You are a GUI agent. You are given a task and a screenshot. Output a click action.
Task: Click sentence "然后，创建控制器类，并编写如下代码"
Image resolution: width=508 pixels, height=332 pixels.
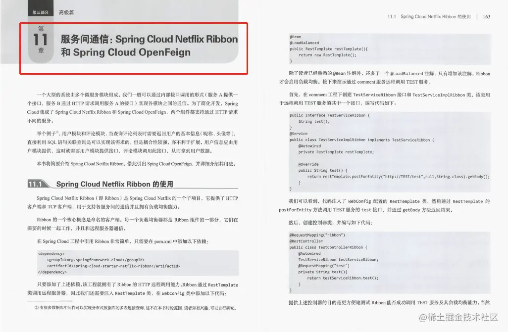[x=330, y=223]
